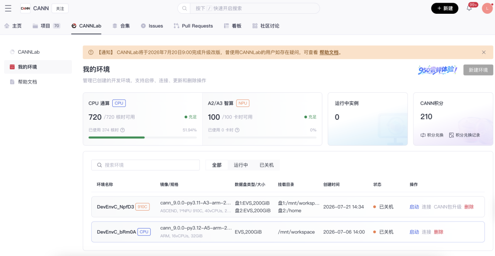495x256 pixels.
Task: Open the hamburger menu icon
Action: 8,9
